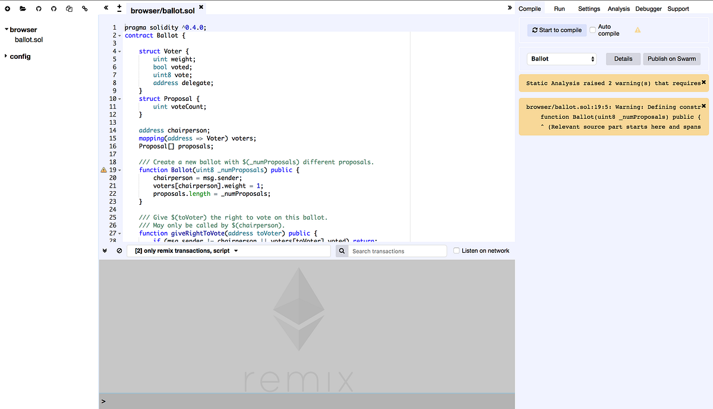The width and height of the screenshot is (713, 409).
Task: Copy all files to another instance icon
Action: point(70,9)
